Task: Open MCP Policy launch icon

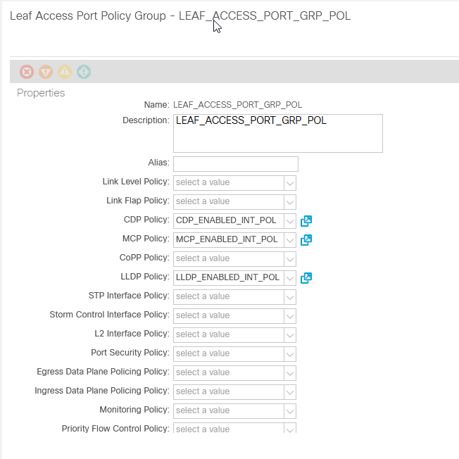Action: [x=306, y=240]
